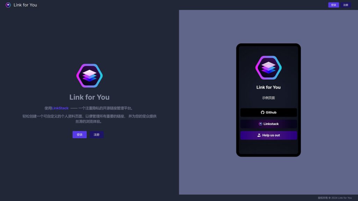Click the purple 登录 button below the description
The height and width of the screenshot is (201, 358).
(x=79, y=135)
